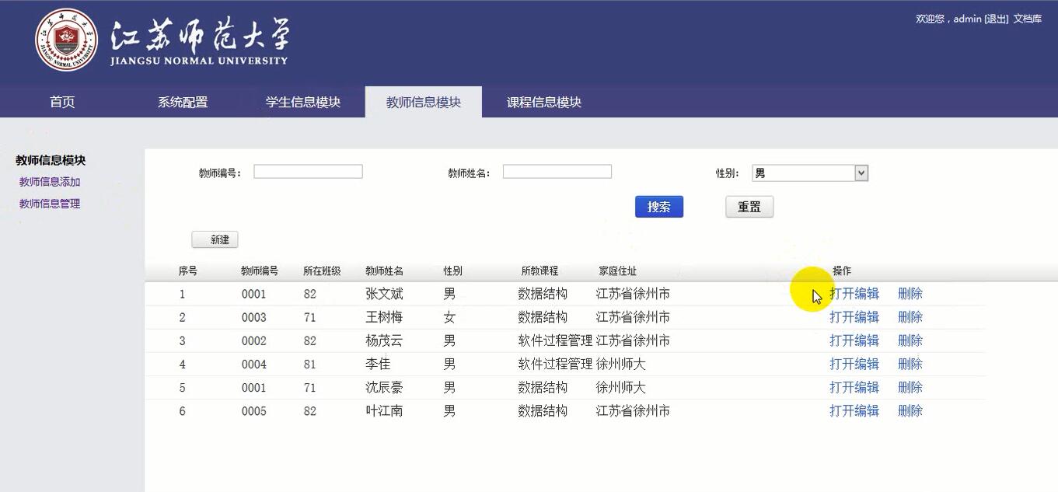The image size is (1058, 492).
Task: Open the 文档库 document library
Action: point(1028,18)
